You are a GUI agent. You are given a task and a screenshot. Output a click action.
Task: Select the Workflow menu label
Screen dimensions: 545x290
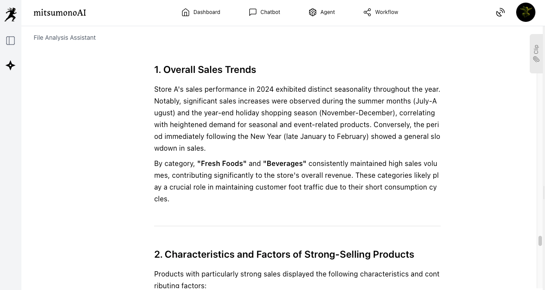pyautogui.click(x=386, y=12)
